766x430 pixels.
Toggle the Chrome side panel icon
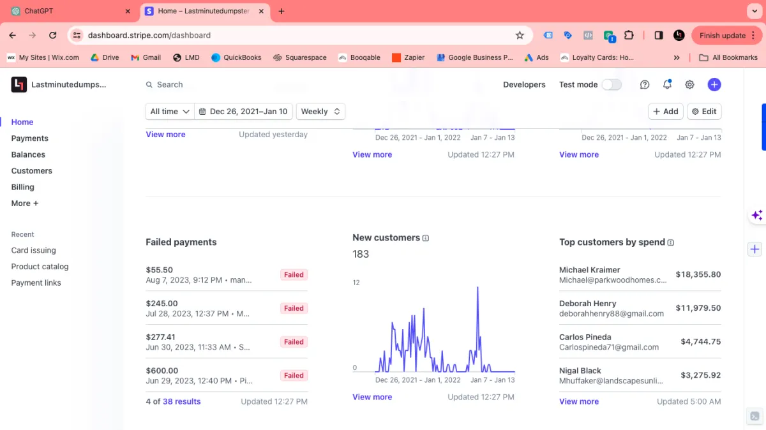tap(659, 35)
